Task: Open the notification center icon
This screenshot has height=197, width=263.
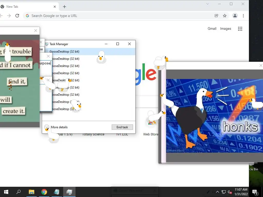Action: click(x=255, y=192)
